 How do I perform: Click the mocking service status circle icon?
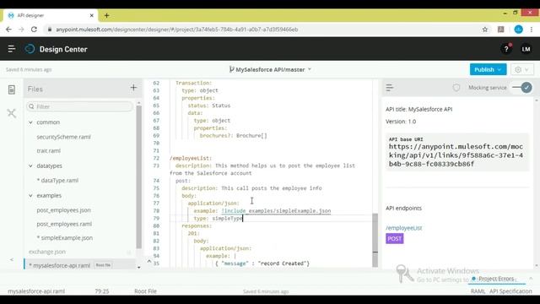[x=456, y=88]
